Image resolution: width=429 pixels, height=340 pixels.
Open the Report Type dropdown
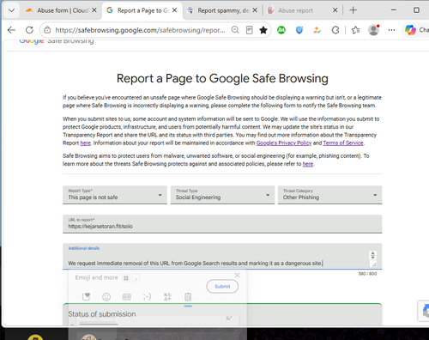coord(115,195)
